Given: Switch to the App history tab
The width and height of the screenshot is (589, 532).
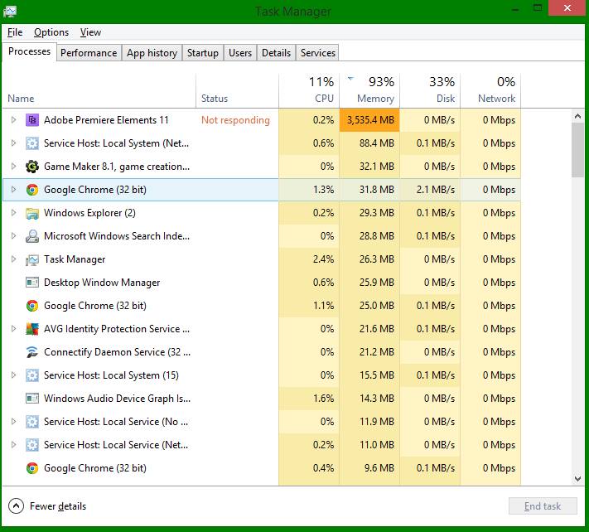Looking at the screenshot, I should coord(152,53).
